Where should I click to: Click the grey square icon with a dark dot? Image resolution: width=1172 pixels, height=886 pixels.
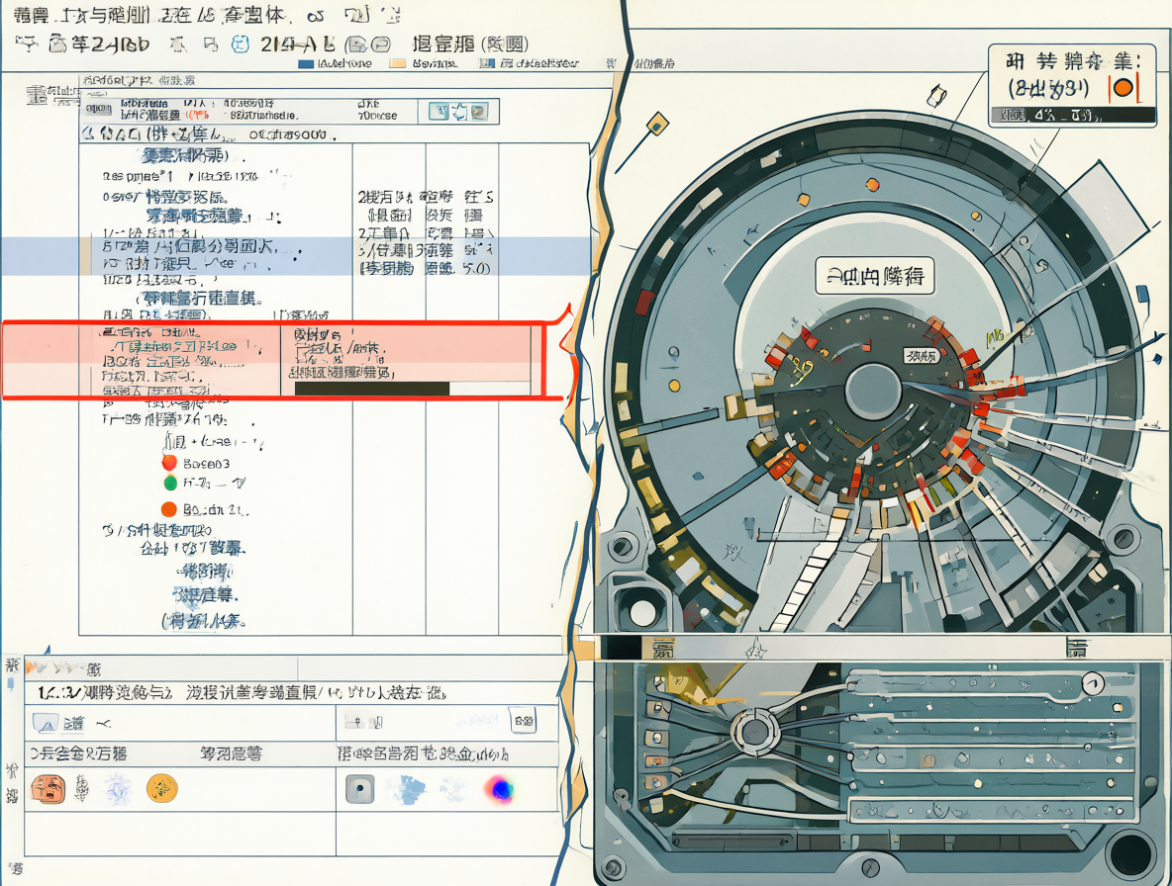360,789
